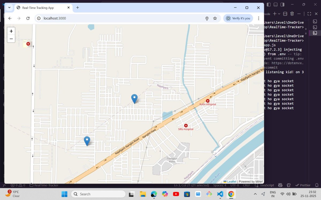This screenshot has width=321, height=200.
Task: Zoom out on the Leaflet map
Action: pos(11,39)
